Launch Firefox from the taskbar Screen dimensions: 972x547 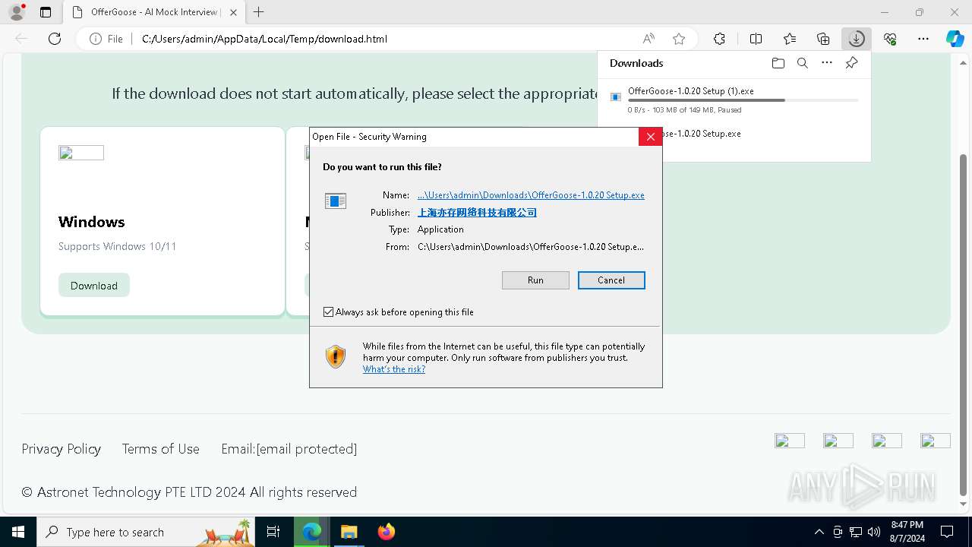click(x=386, y=532)
